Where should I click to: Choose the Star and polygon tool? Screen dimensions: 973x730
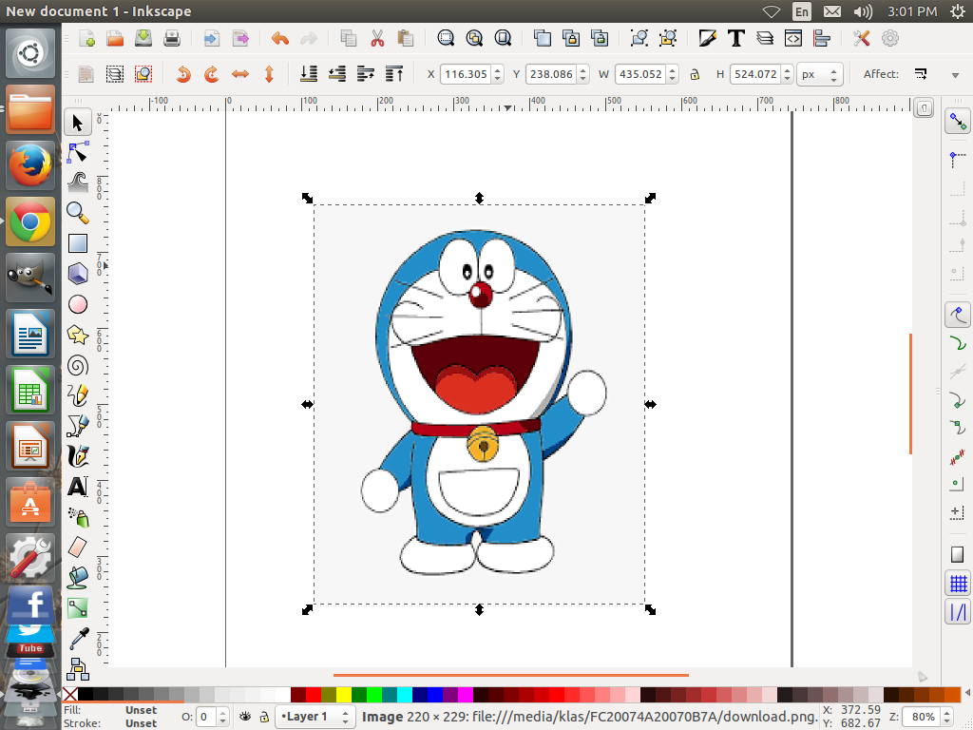point(78,335)
